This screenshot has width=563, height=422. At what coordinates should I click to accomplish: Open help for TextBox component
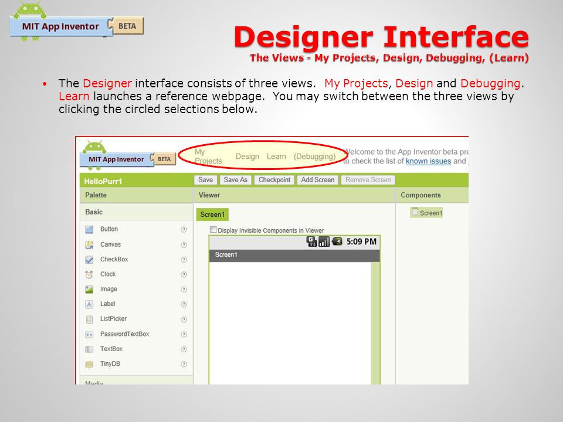click(184, 349)
